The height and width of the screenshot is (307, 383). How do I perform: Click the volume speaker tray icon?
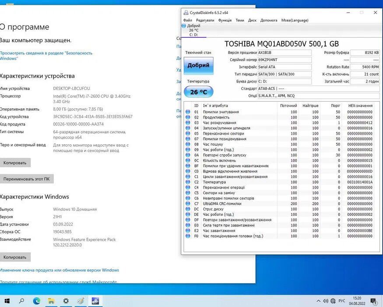click(326, 301)
